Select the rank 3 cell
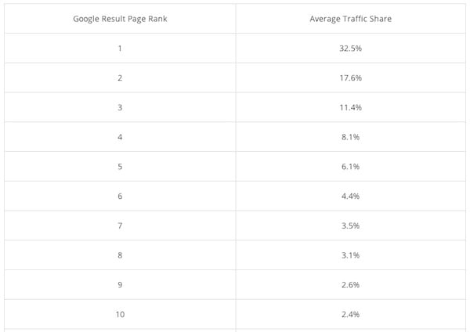The image size is (470, 332). [x=120, y=107]
